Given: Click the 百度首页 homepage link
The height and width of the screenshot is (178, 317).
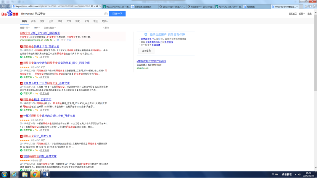Looking at the screenshot, I should 293,14.
